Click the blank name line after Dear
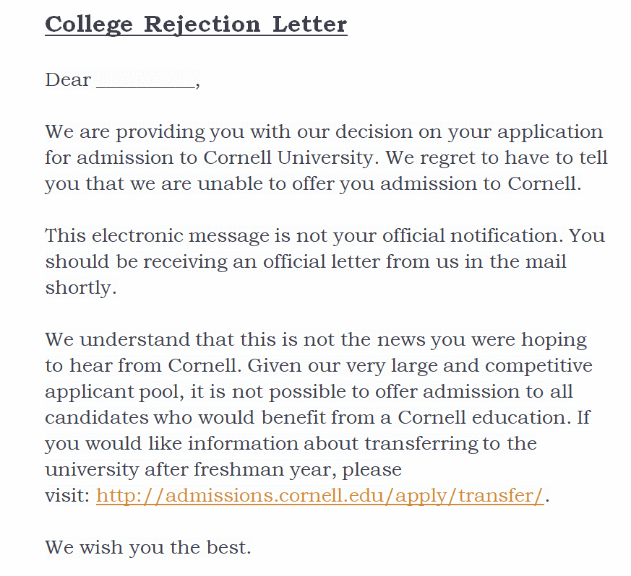Screen dimensions: 631x576 145,81
